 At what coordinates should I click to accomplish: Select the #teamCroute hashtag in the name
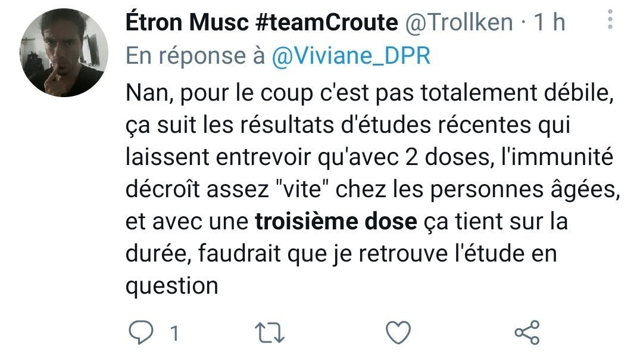coord(326,22)
